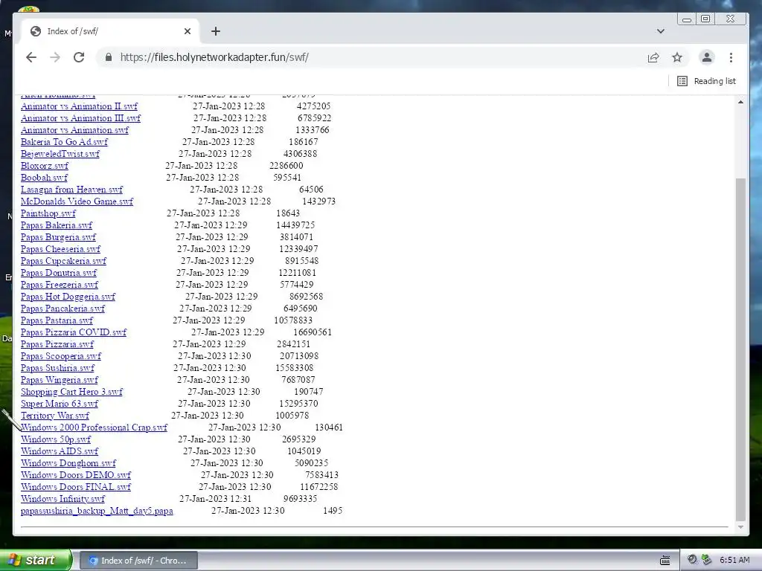Open papassushiria_backup_Matt_day5.papa link

point(97,511)
